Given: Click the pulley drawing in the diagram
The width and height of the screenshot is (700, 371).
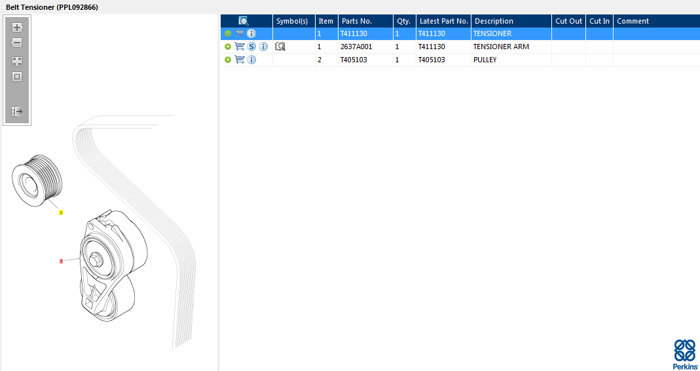Looking at the screenshot, I should (x=37, y=180).
